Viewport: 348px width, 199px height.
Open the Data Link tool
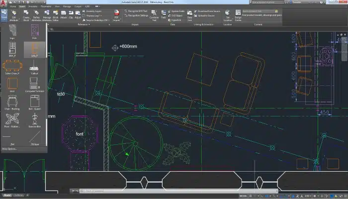190,15
